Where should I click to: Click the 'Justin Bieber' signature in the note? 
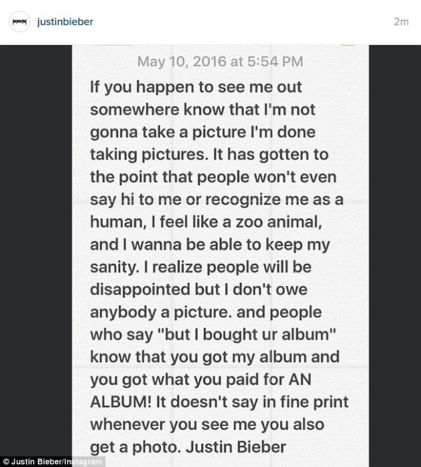point(236,446)
